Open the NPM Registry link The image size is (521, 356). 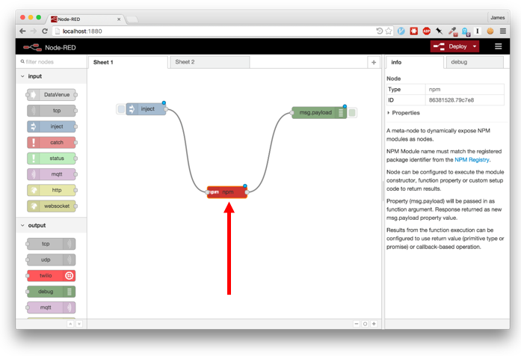pyautogui.click(x=472, y=159)
